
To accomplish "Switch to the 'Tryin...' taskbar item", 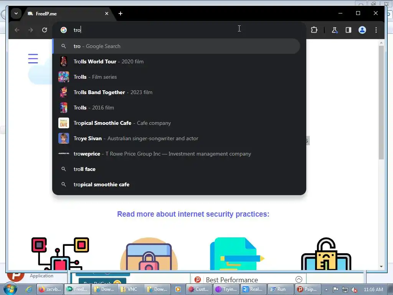I will (226, 289).
